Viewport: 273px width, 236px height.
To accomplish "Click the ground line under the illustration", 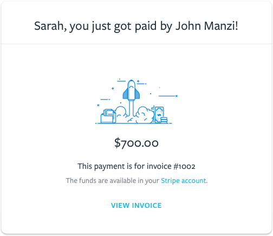I will [x=134, y=123].
